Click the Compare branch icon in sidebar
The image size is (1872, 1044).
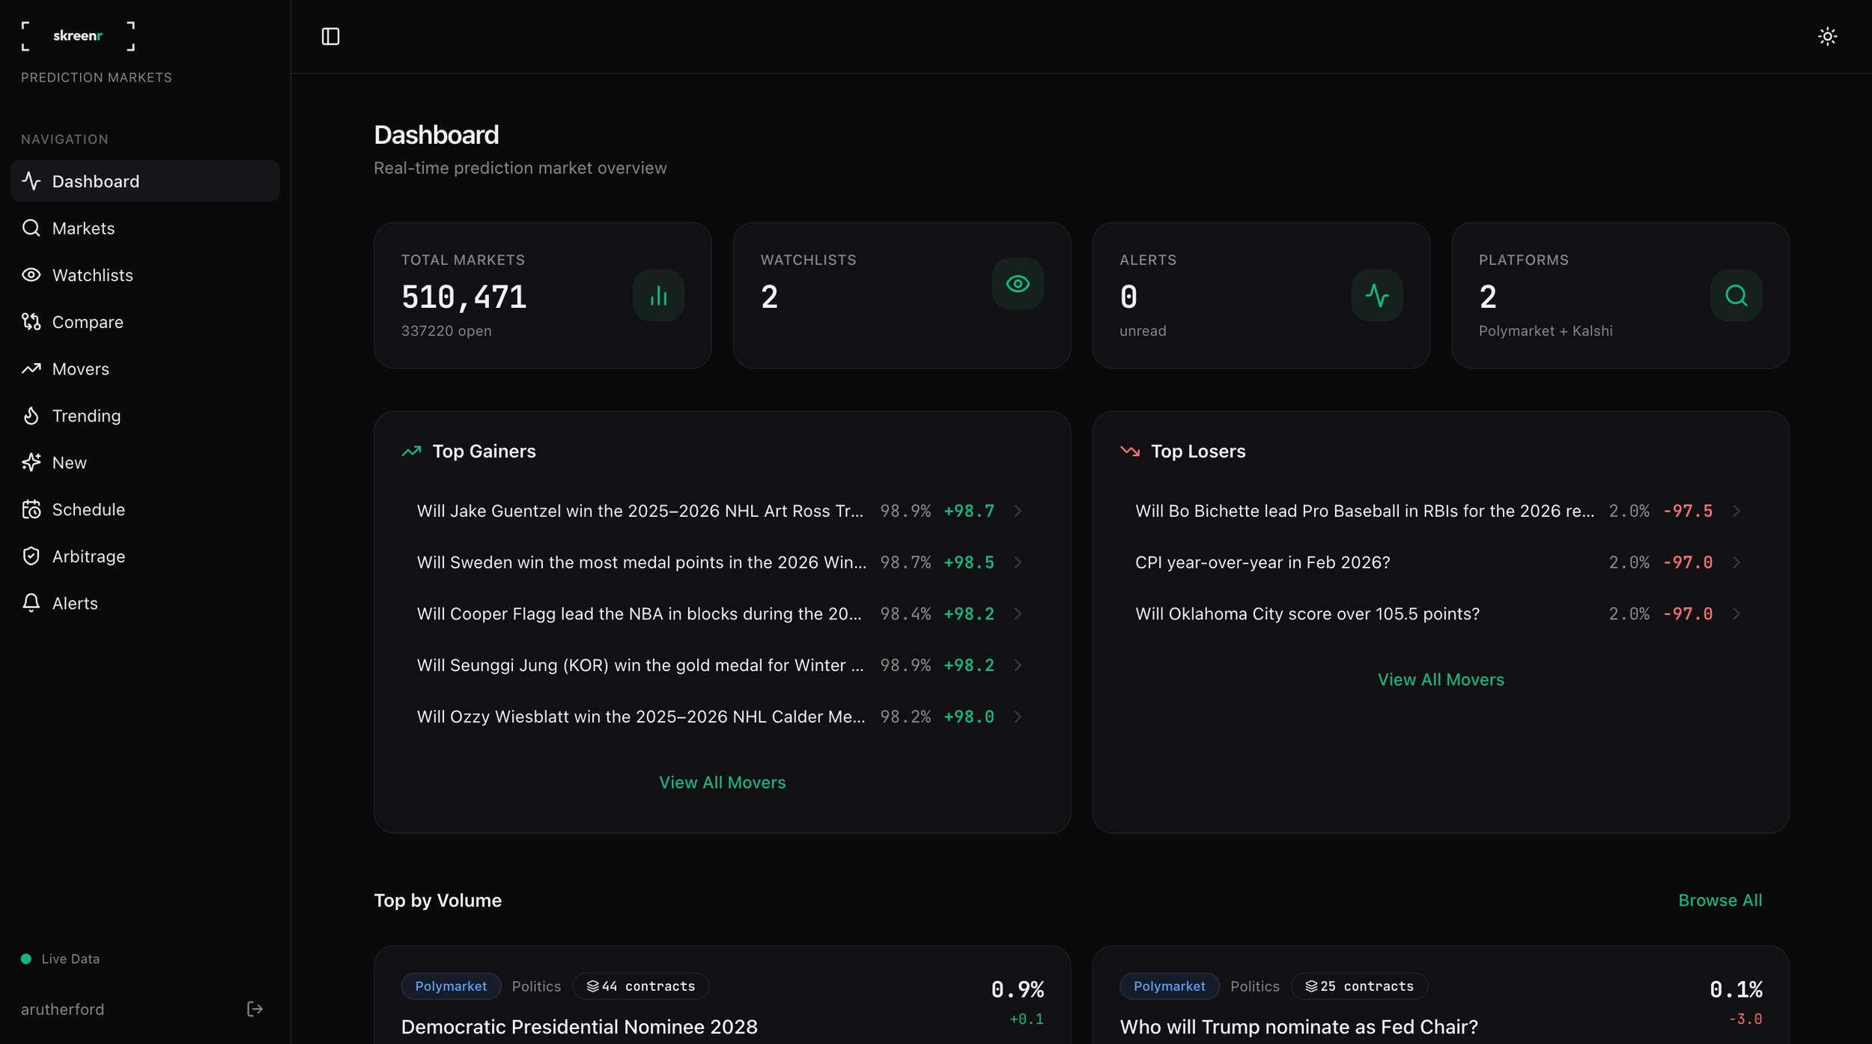tap(31, 321)
